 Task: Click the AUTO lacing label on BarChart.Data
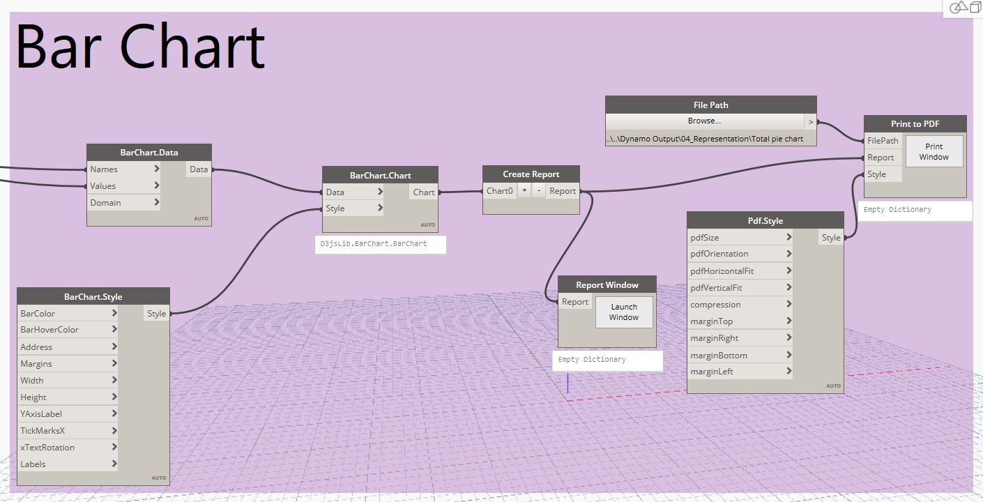(201, 218)
